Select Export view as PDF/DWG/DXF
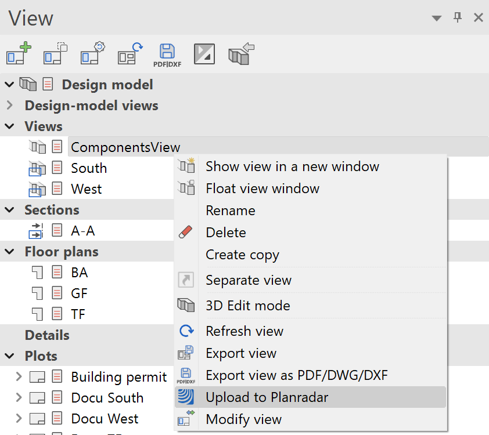Image resolution: width=489 pixels, height=435 pixels. pos(296,375)
